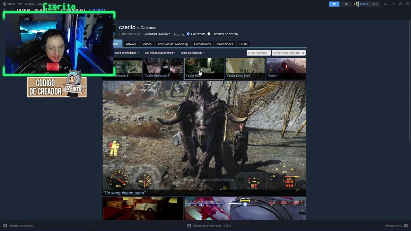The width and height of the screenshot is (411, 231).
Task: Click the downloads icon in status bar
Action: click(189, 226)
